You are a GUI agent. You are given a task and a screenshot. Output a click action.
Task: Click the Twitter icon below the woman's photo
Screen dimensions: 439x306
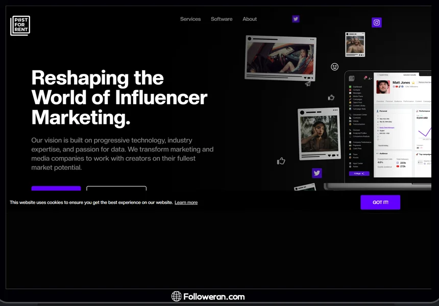point(317,173)
